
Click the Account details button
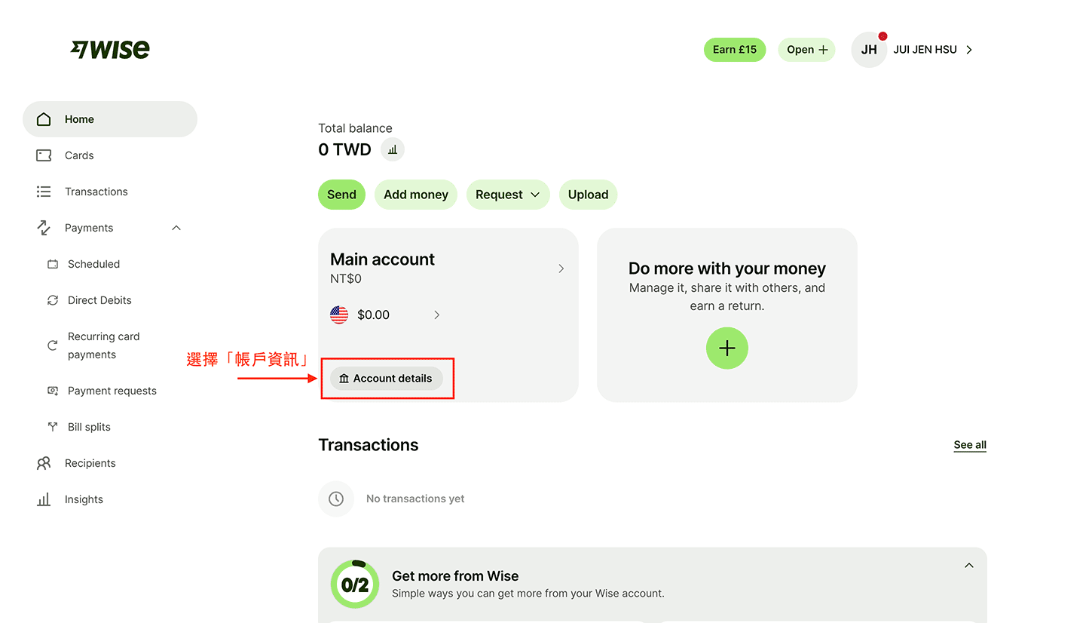pyautogui.click(x=387, y=379)
